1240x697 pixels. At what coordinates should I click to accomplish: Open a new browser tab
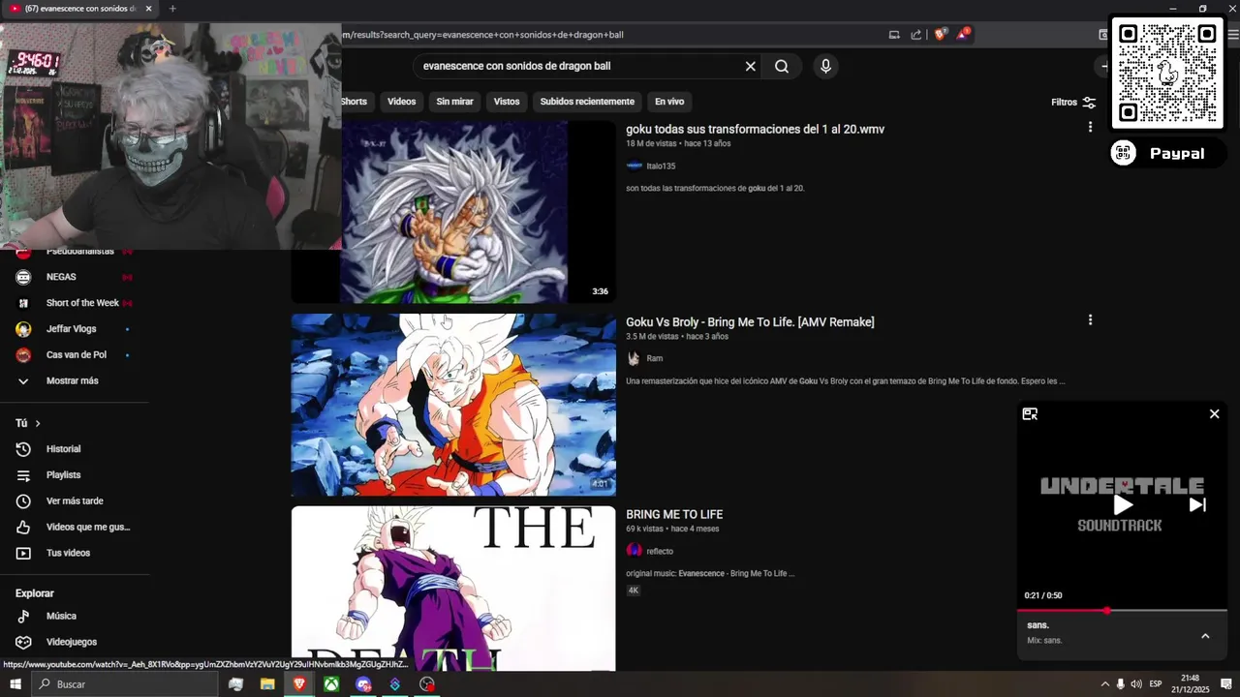point(172,9)
